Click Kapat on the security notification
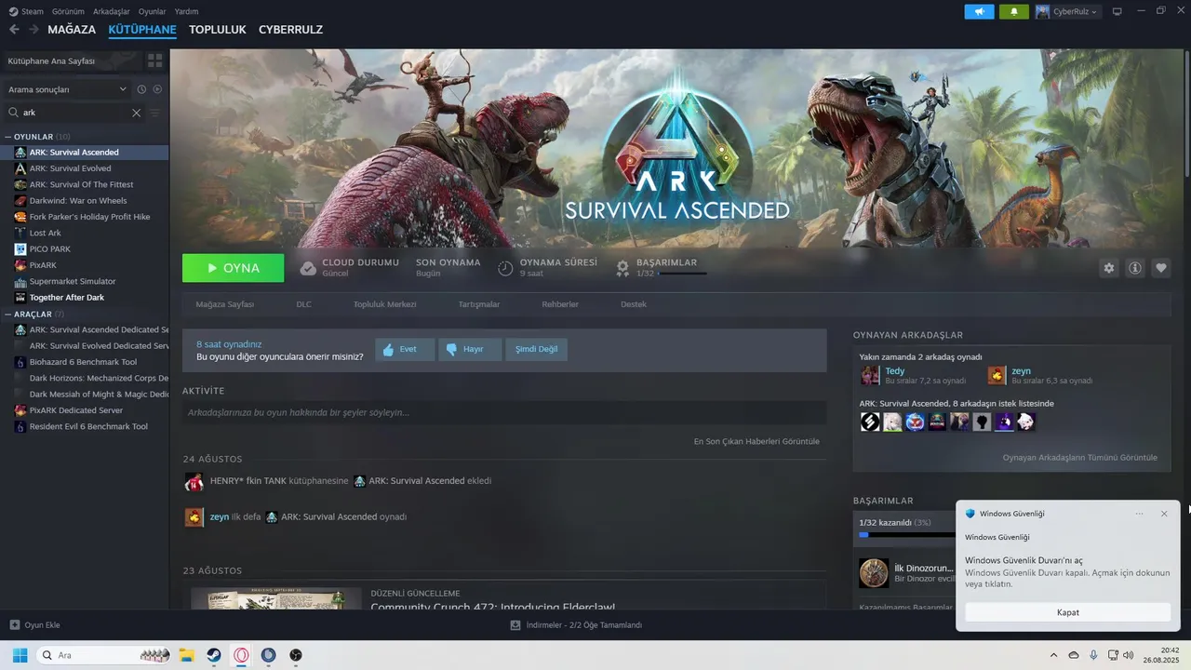 pos(1067,612)
